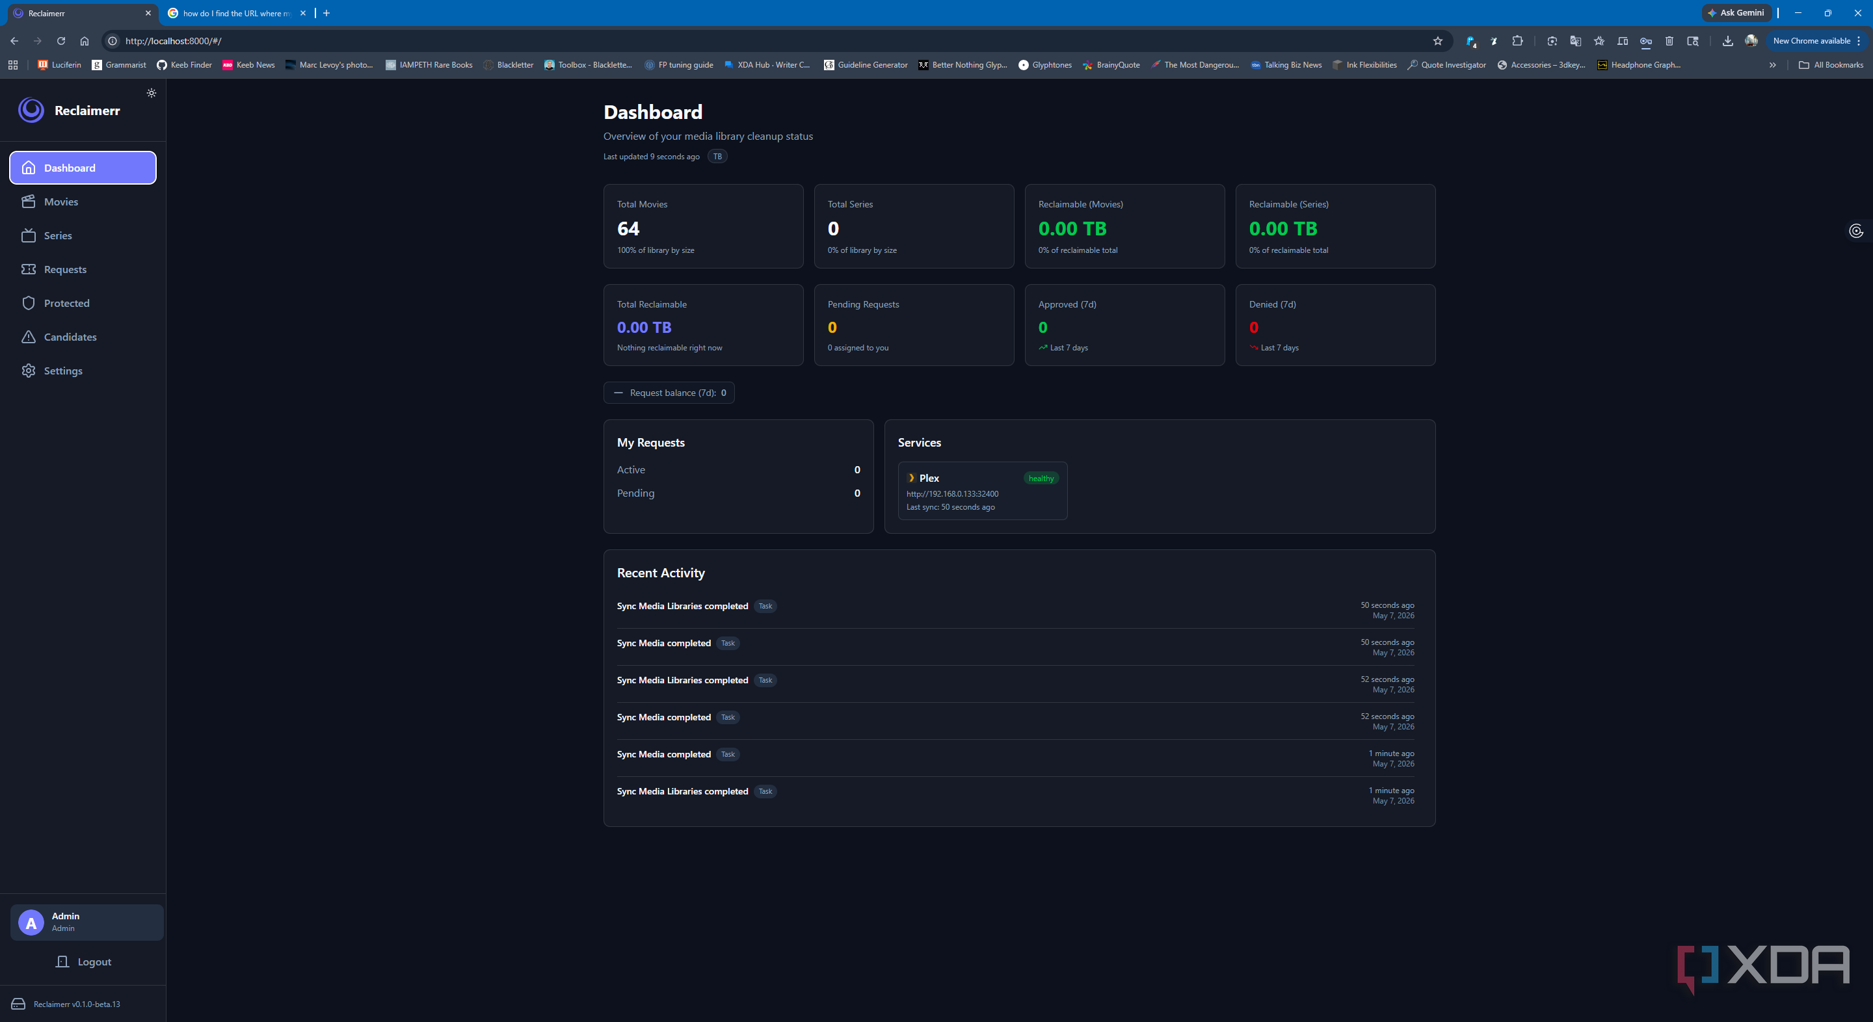The image size is (1873, 1022).
Task: Expand the Plex service chevron
Action: tap(911, 478)
